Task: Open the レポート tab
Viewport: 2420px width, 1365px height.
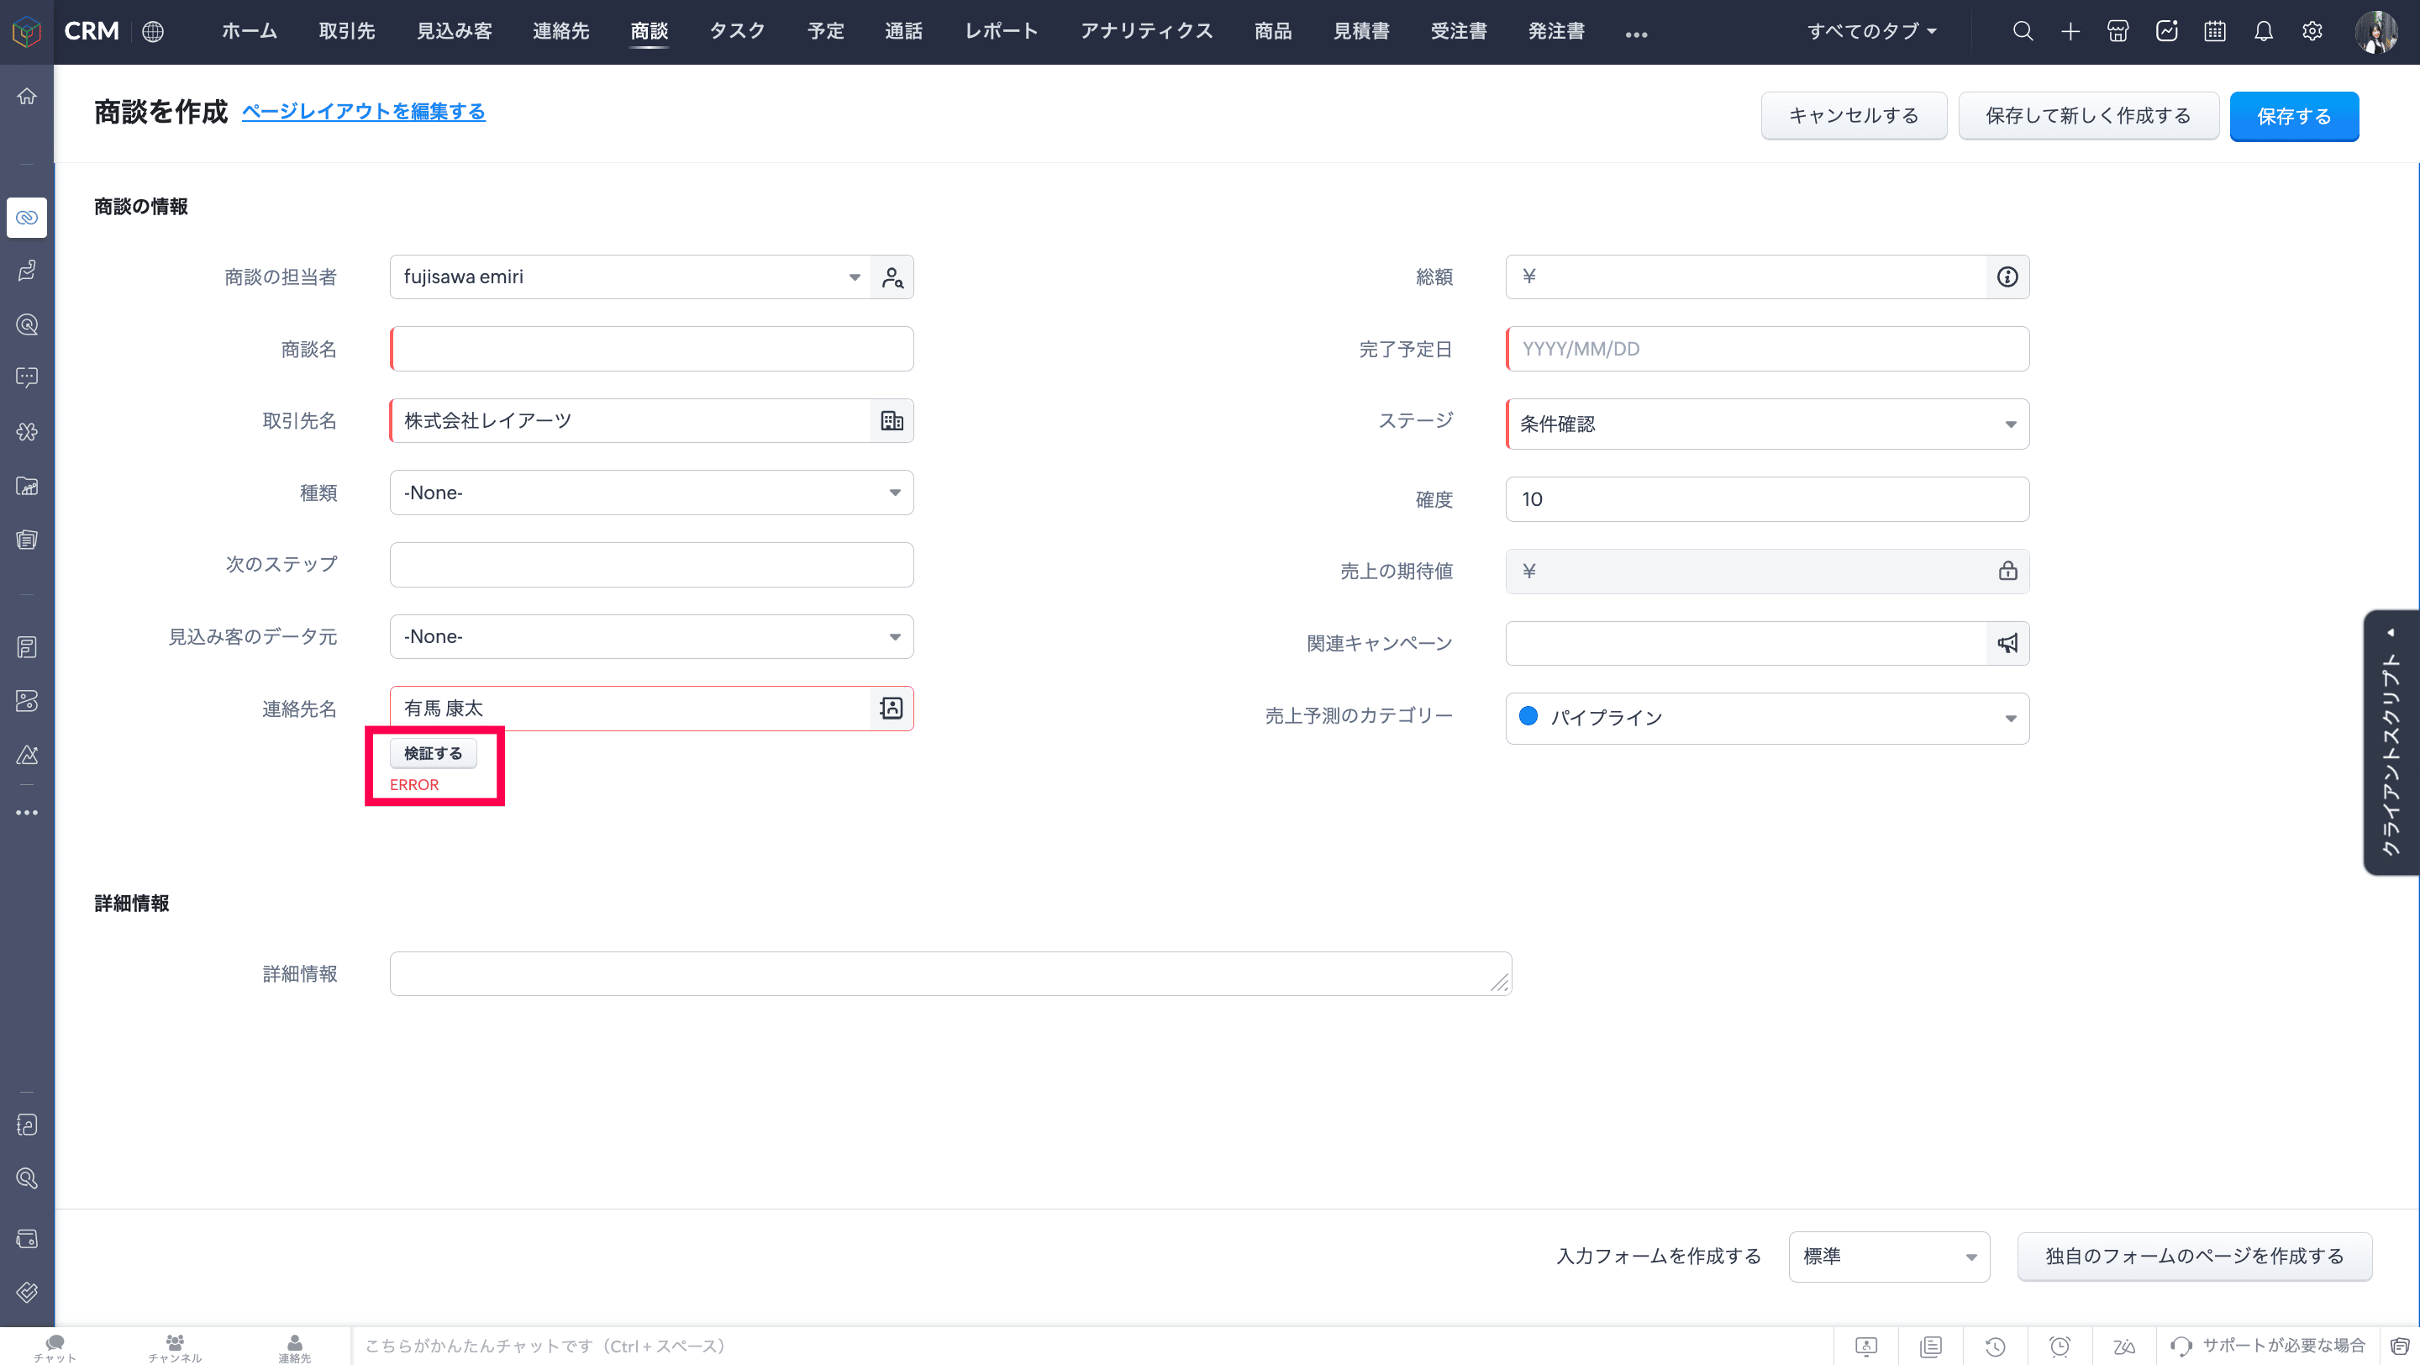Action: click(1001, 31)
